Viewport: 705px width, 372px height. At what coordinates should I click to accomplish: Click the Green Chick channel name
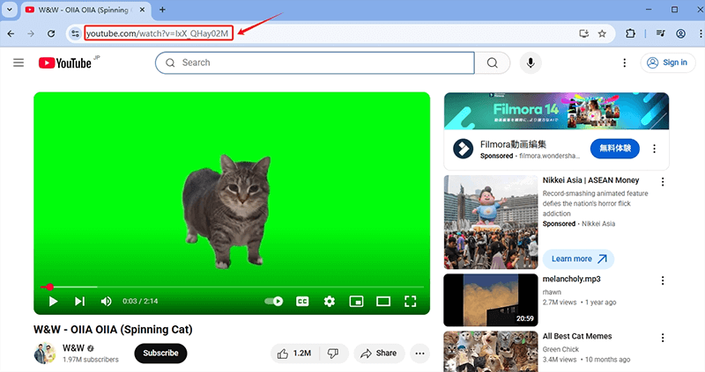coord(560,349)
